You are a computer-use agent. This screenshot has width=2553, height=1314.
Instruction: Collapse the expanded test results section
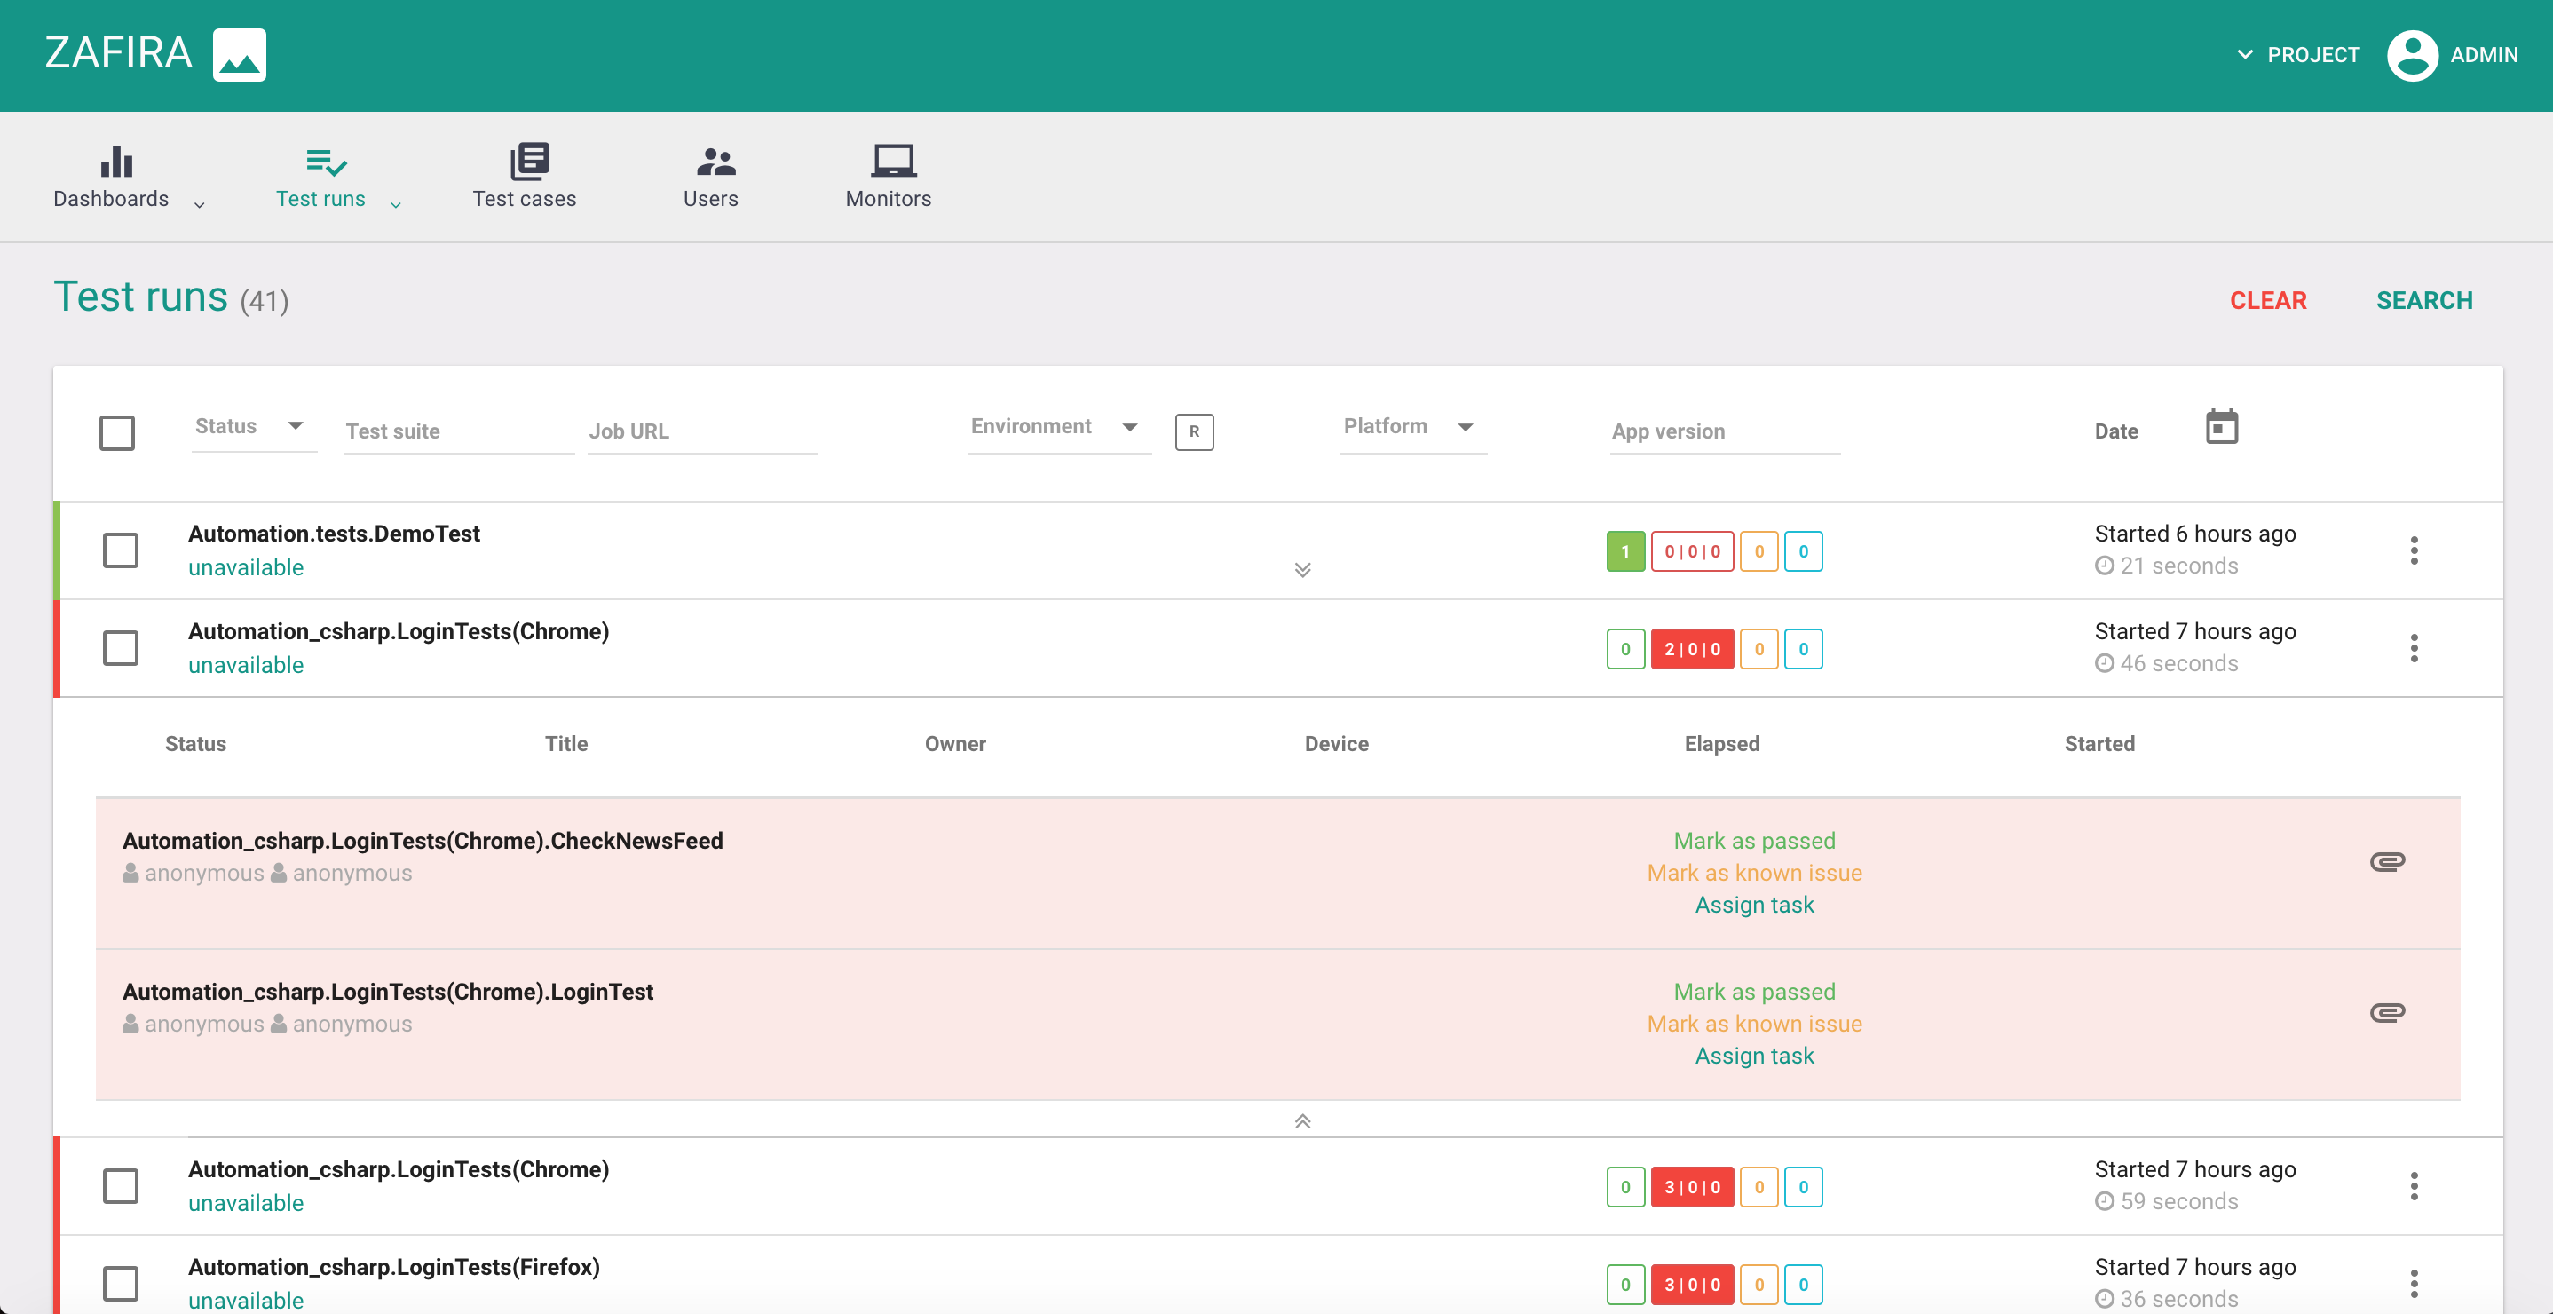1302,1120
